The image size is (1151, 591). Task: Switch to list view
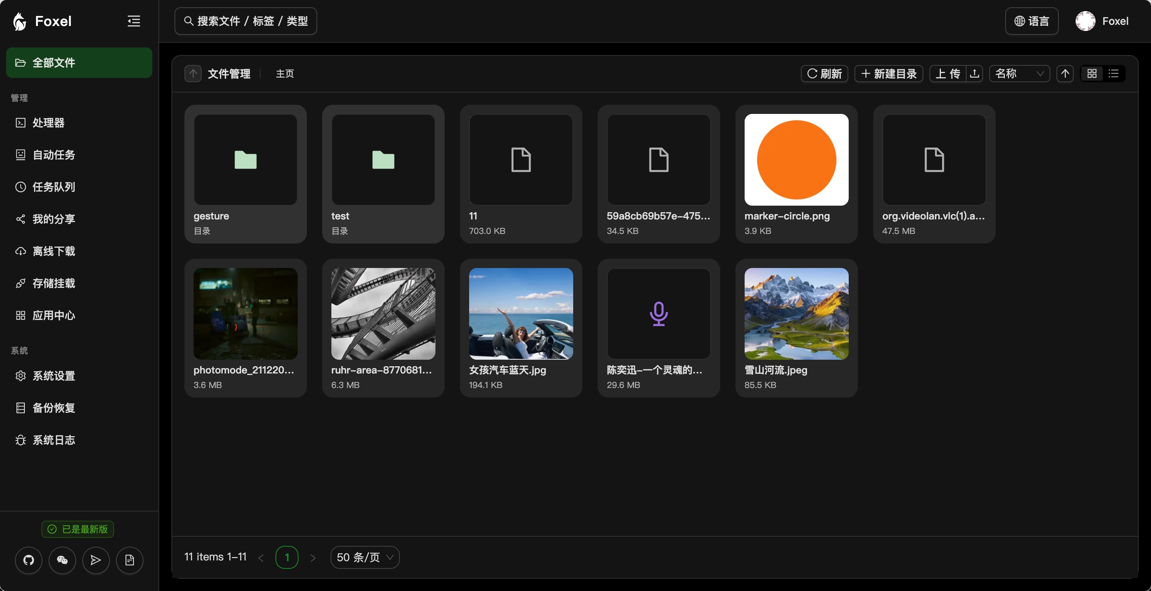[1114, 74]
